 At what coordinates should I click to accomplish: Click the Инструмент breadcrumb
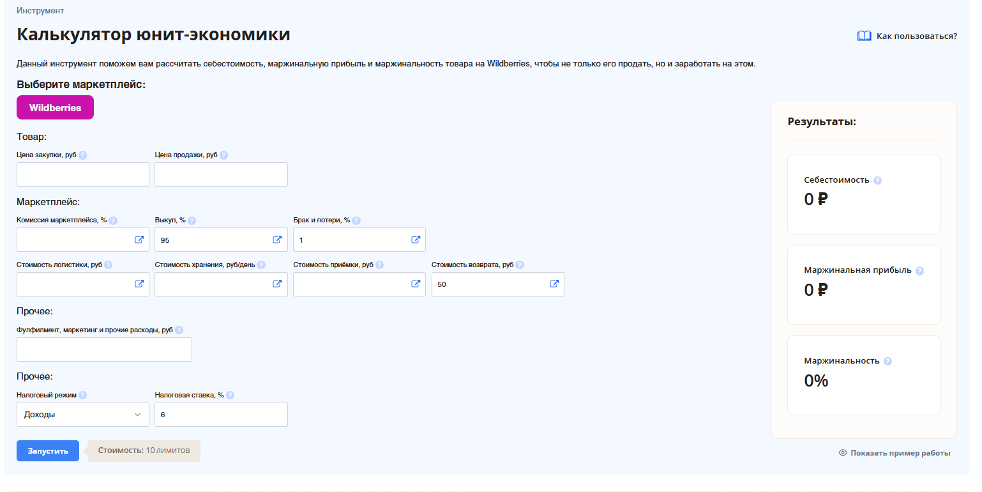pos(40,11)
